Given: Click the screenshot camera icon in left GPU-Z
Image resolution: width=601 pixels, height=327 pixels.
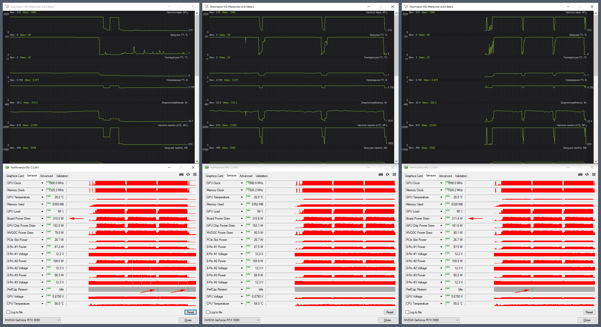Looking at the screenshot, I should (181, 175).
